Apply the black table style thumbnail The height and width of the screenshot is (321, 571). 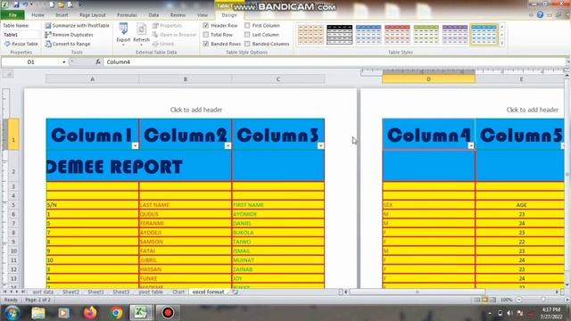pyautogui.click(x=339, y=35)
